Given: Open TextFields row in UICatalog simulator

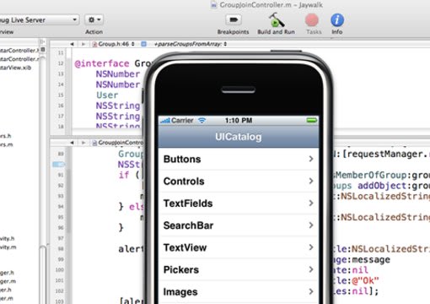Looking at the screenshot, I should [239, 204].
